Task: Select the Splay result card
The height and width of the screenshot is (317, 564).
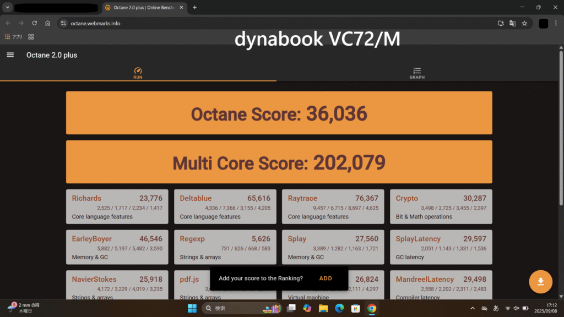Action: (333, 247)
